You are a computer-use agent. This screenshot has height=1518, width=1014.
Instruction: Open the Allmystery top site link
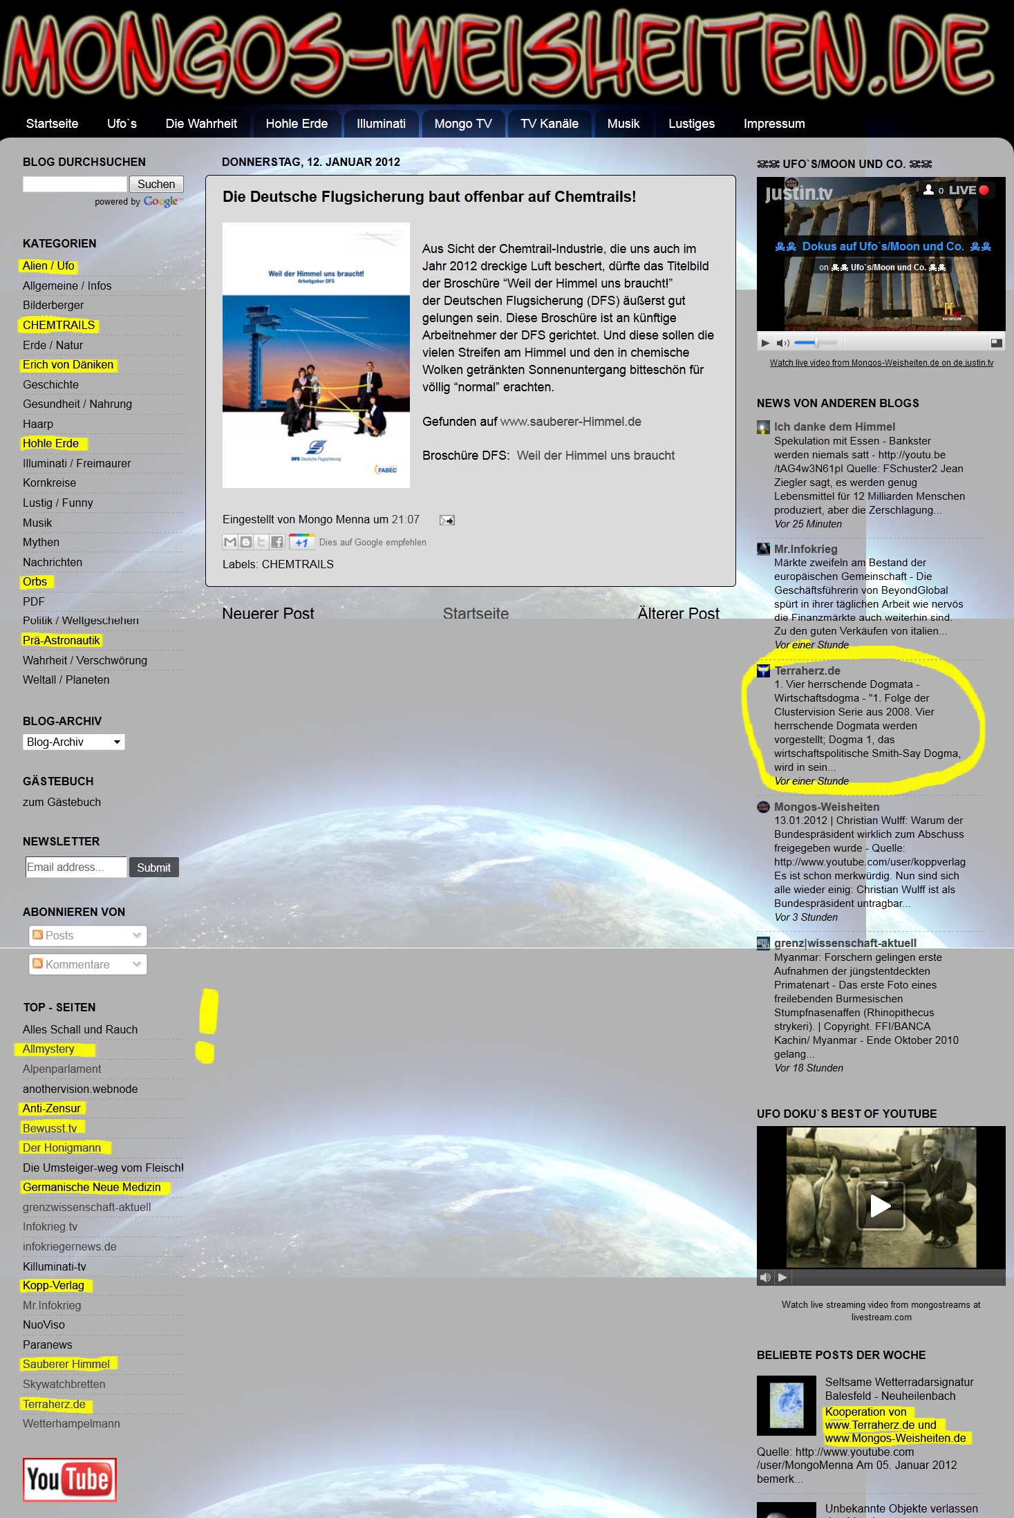coord(48,1049)
